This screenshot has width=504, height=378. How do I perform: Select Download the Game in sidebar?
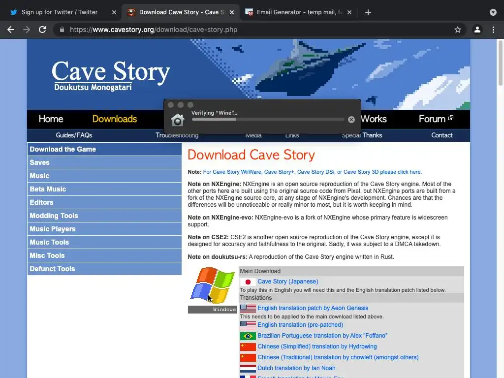[x=104, y=149]
